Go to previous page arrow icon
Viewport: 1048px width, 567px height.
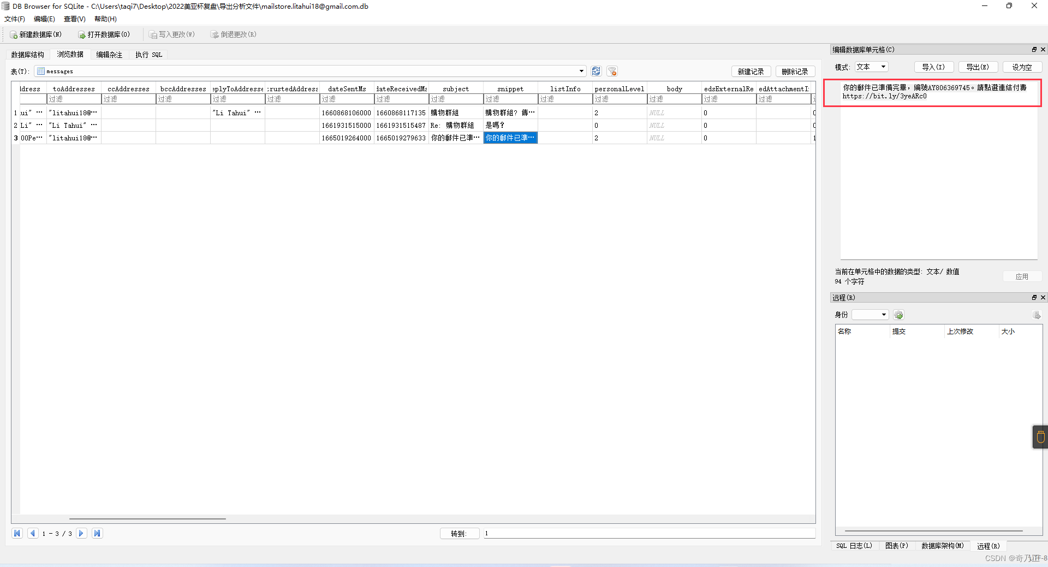pos(33,533)
